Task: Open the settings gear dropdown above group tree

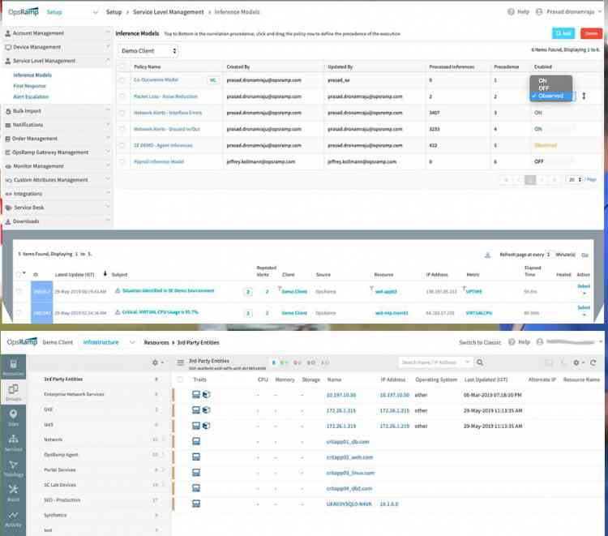Action: point(157,362)
